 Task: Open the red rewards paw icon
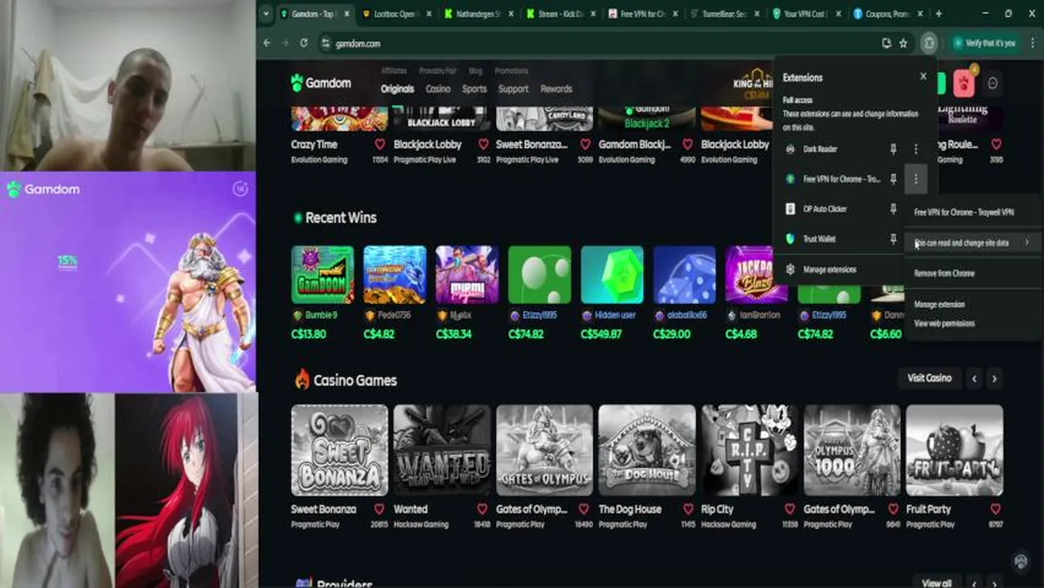coord(964,83)
